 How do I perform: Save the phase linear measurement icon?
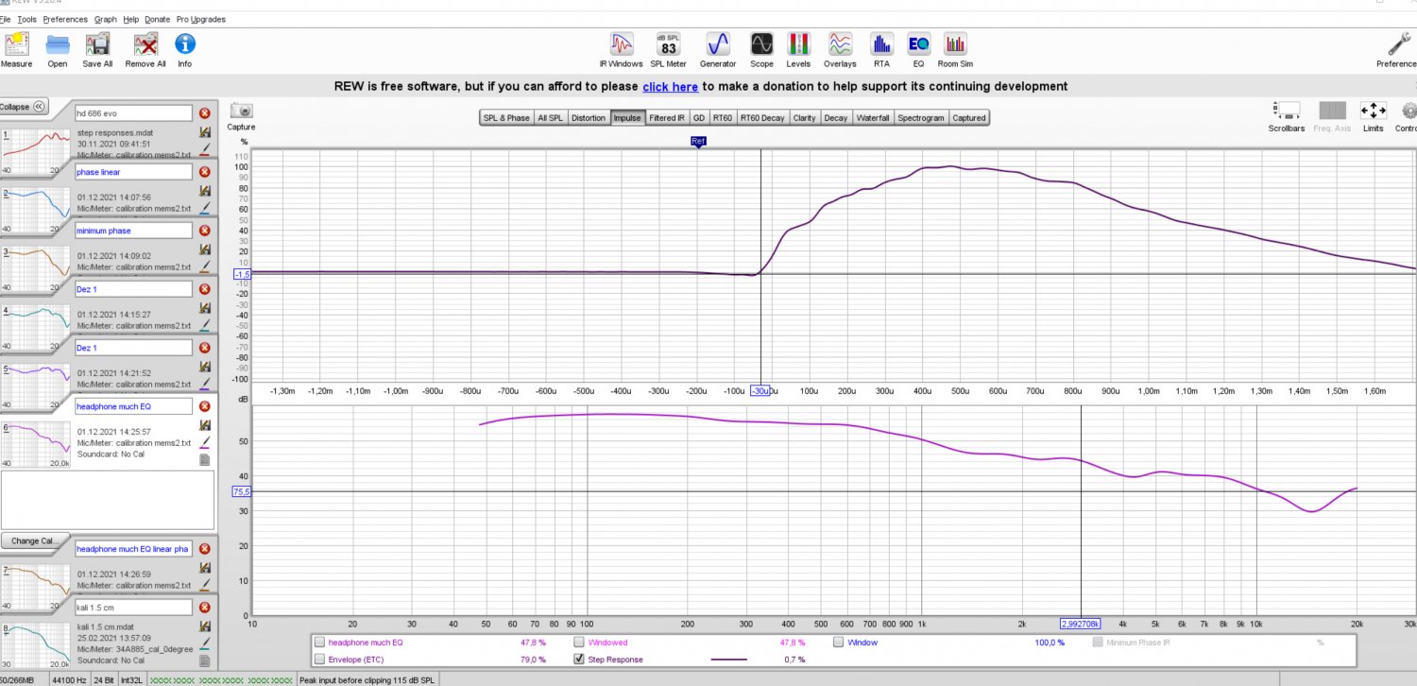click(204, 191)
